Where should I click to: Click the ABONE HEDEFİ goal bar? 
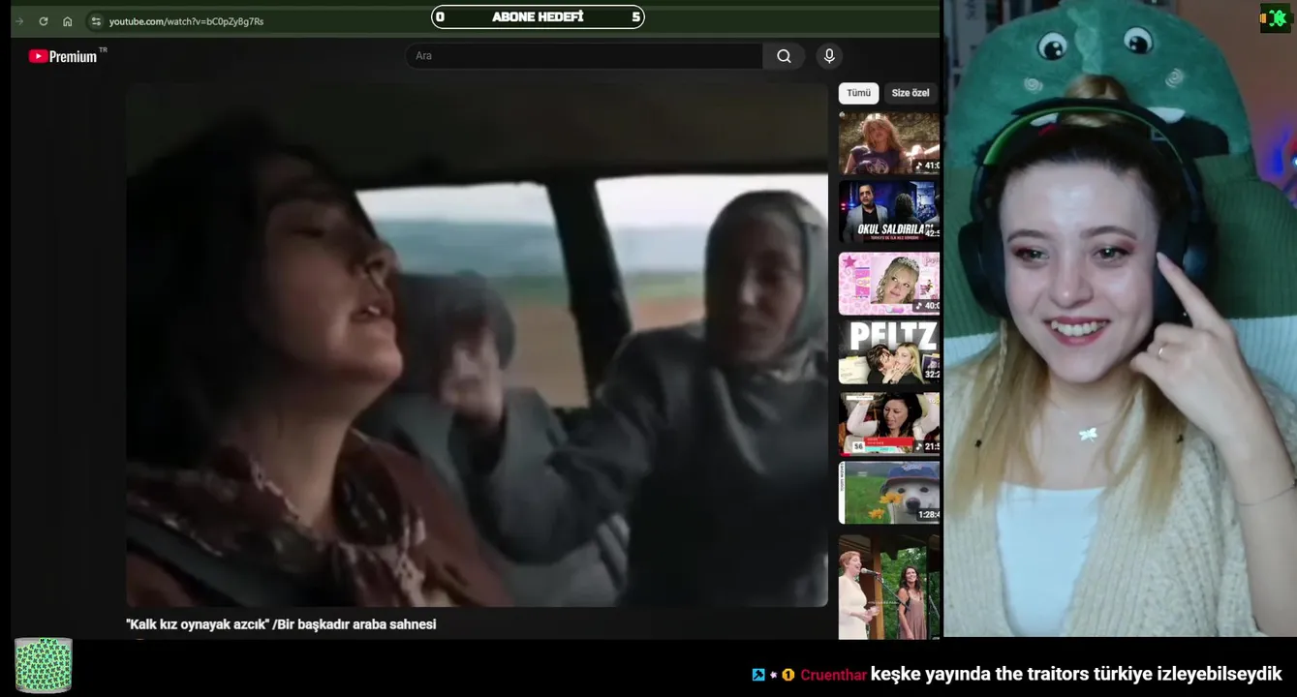click(538, 16)
